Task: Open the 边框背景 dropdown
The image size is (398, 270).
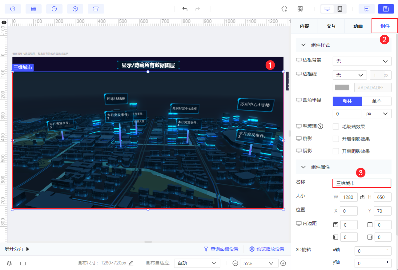Action: [362, 61]
